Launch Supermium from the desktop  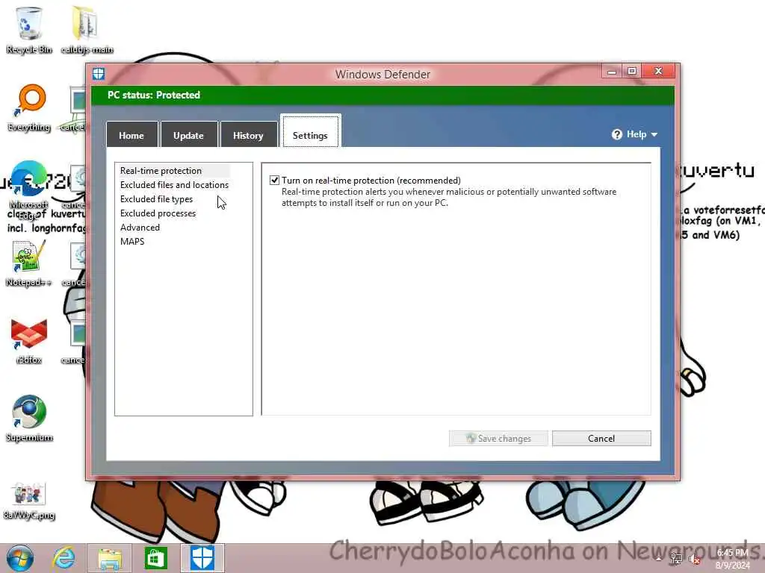coord(29,418)
